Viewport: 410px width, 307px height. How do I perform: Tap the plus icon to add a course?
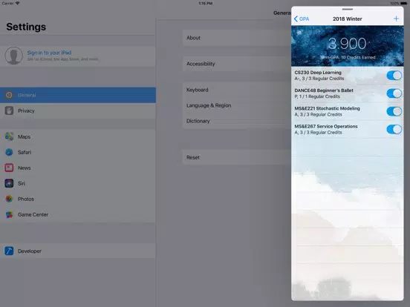pyautogui.click(x=396, y=19)
